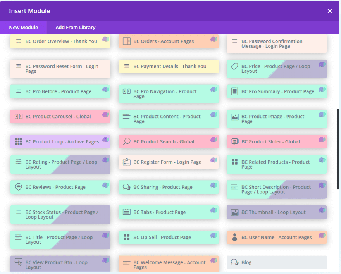This screenshot has height=274, width=341.
Task: Click the sliders icon on BC Rating module
Action: coord(19,162)
